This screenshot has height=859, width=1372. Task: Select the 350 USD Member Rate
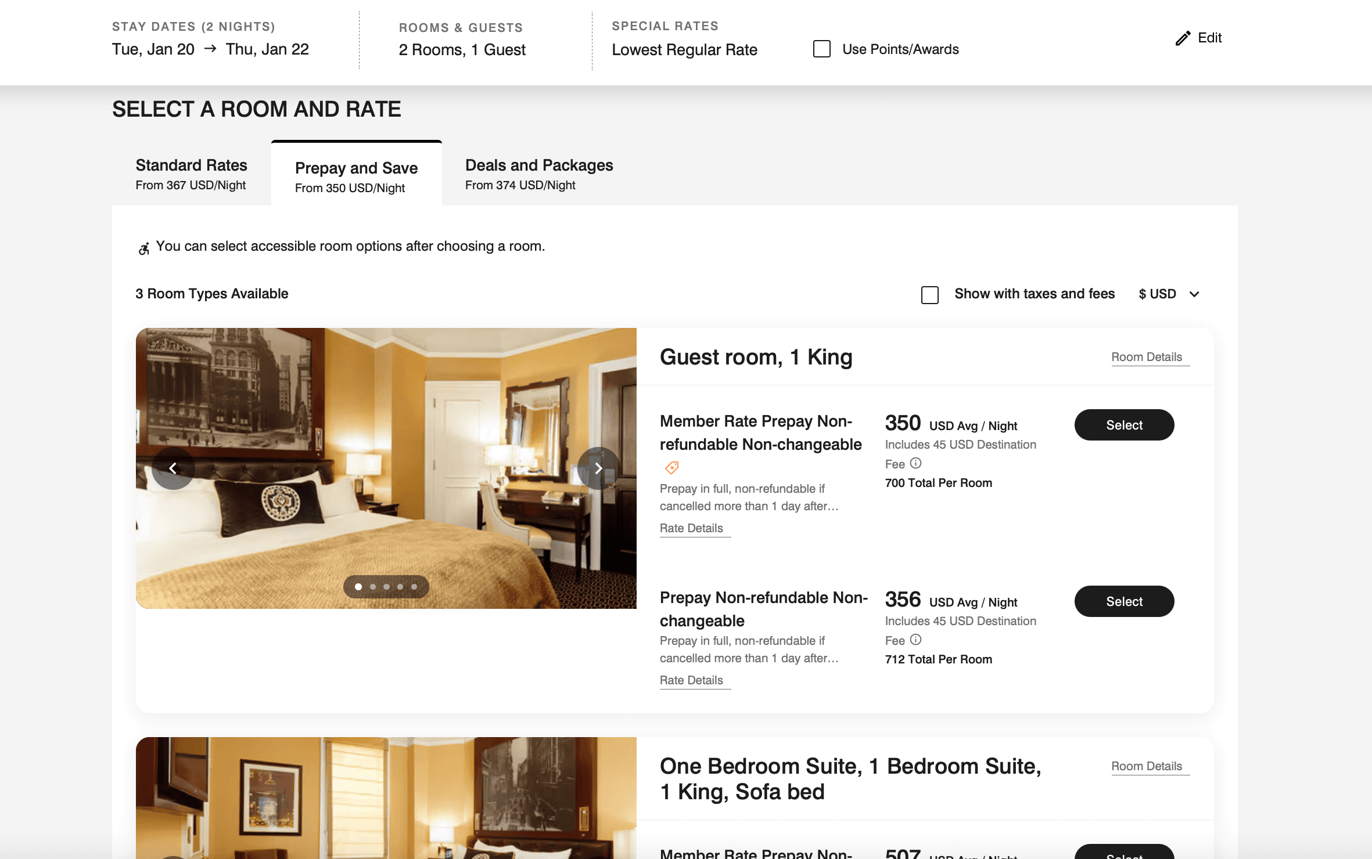coord(1124,425)
